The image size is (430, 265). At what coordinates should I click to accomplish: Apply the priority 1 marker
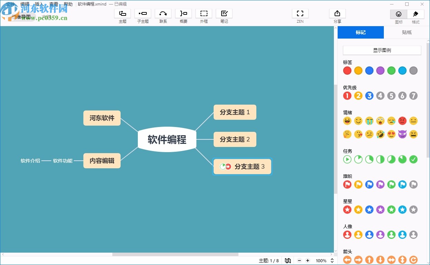coord(347,96)
